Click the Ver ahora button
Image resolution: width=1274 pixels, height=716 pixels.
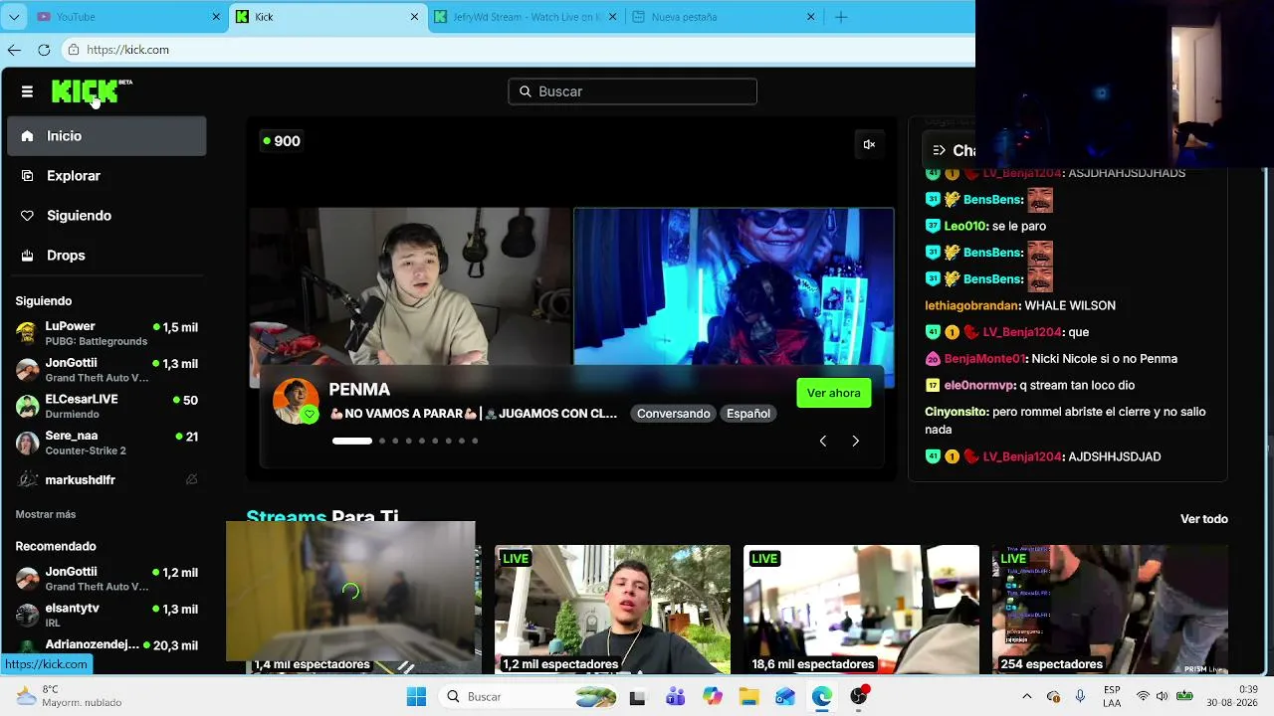(x=834, y=393)
